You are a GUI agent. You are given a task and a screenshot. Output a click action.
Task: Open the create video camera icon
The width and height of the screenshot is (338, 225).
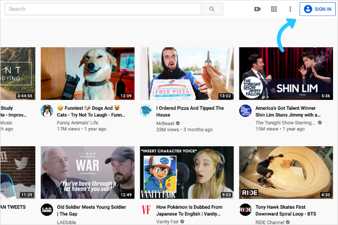[257, 9]
